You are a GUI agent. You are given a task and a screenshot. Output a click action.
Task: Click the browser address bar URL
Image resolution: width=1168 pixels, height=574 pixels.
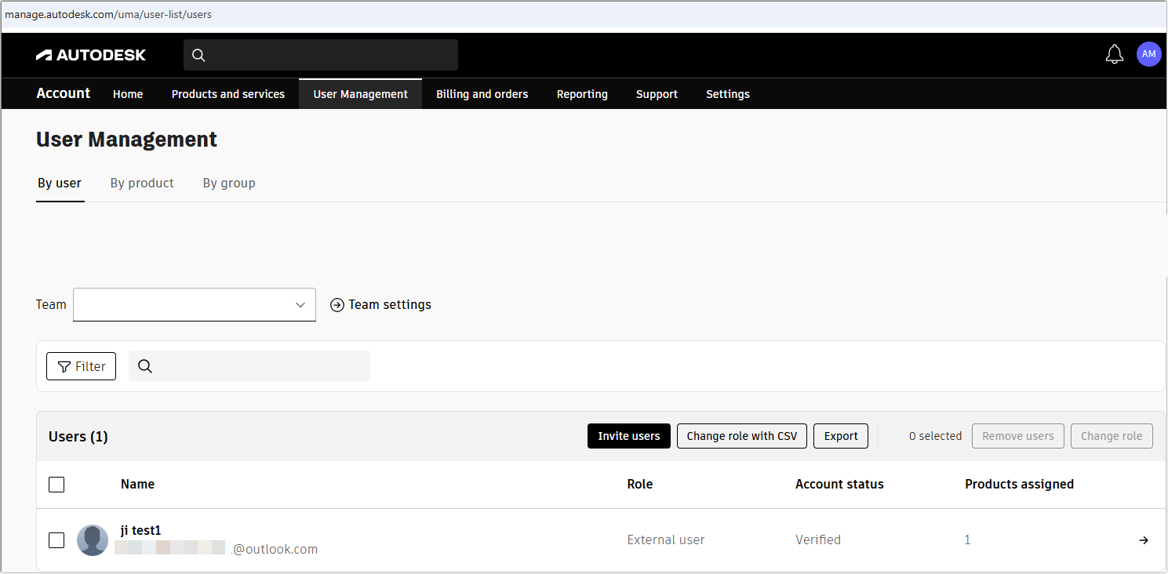(x=108, y=14)
